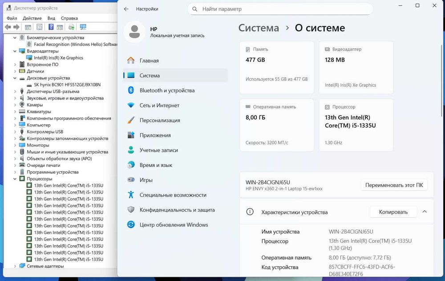Open the Справка menu
Screen dimensions: 445x281
69,18
